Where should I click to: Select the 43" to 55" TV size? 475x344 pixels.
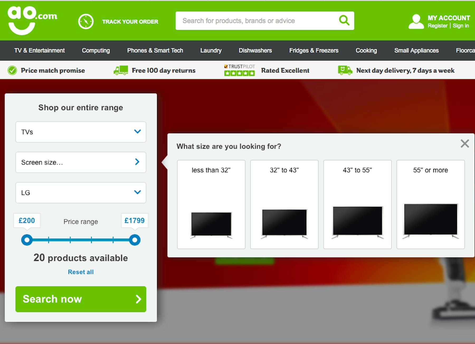[357, 204]
